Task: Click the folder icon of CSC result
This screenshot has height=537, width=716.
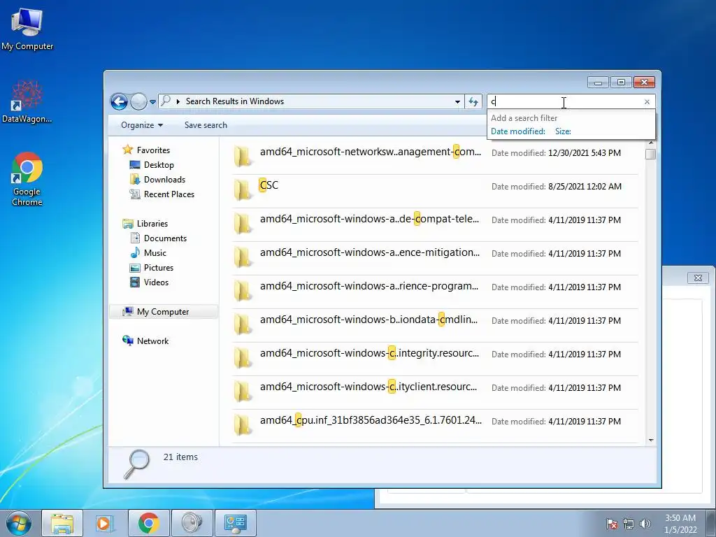Action: pyautogui.click(x=243, y=190)
